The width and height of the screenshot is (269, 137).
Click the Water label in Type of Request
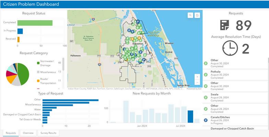point(37,110)
